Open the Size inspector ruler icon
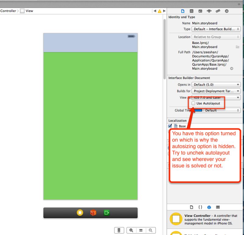This screenshot has width=244, height=235. pyautogui.click(x=217, y=11)
